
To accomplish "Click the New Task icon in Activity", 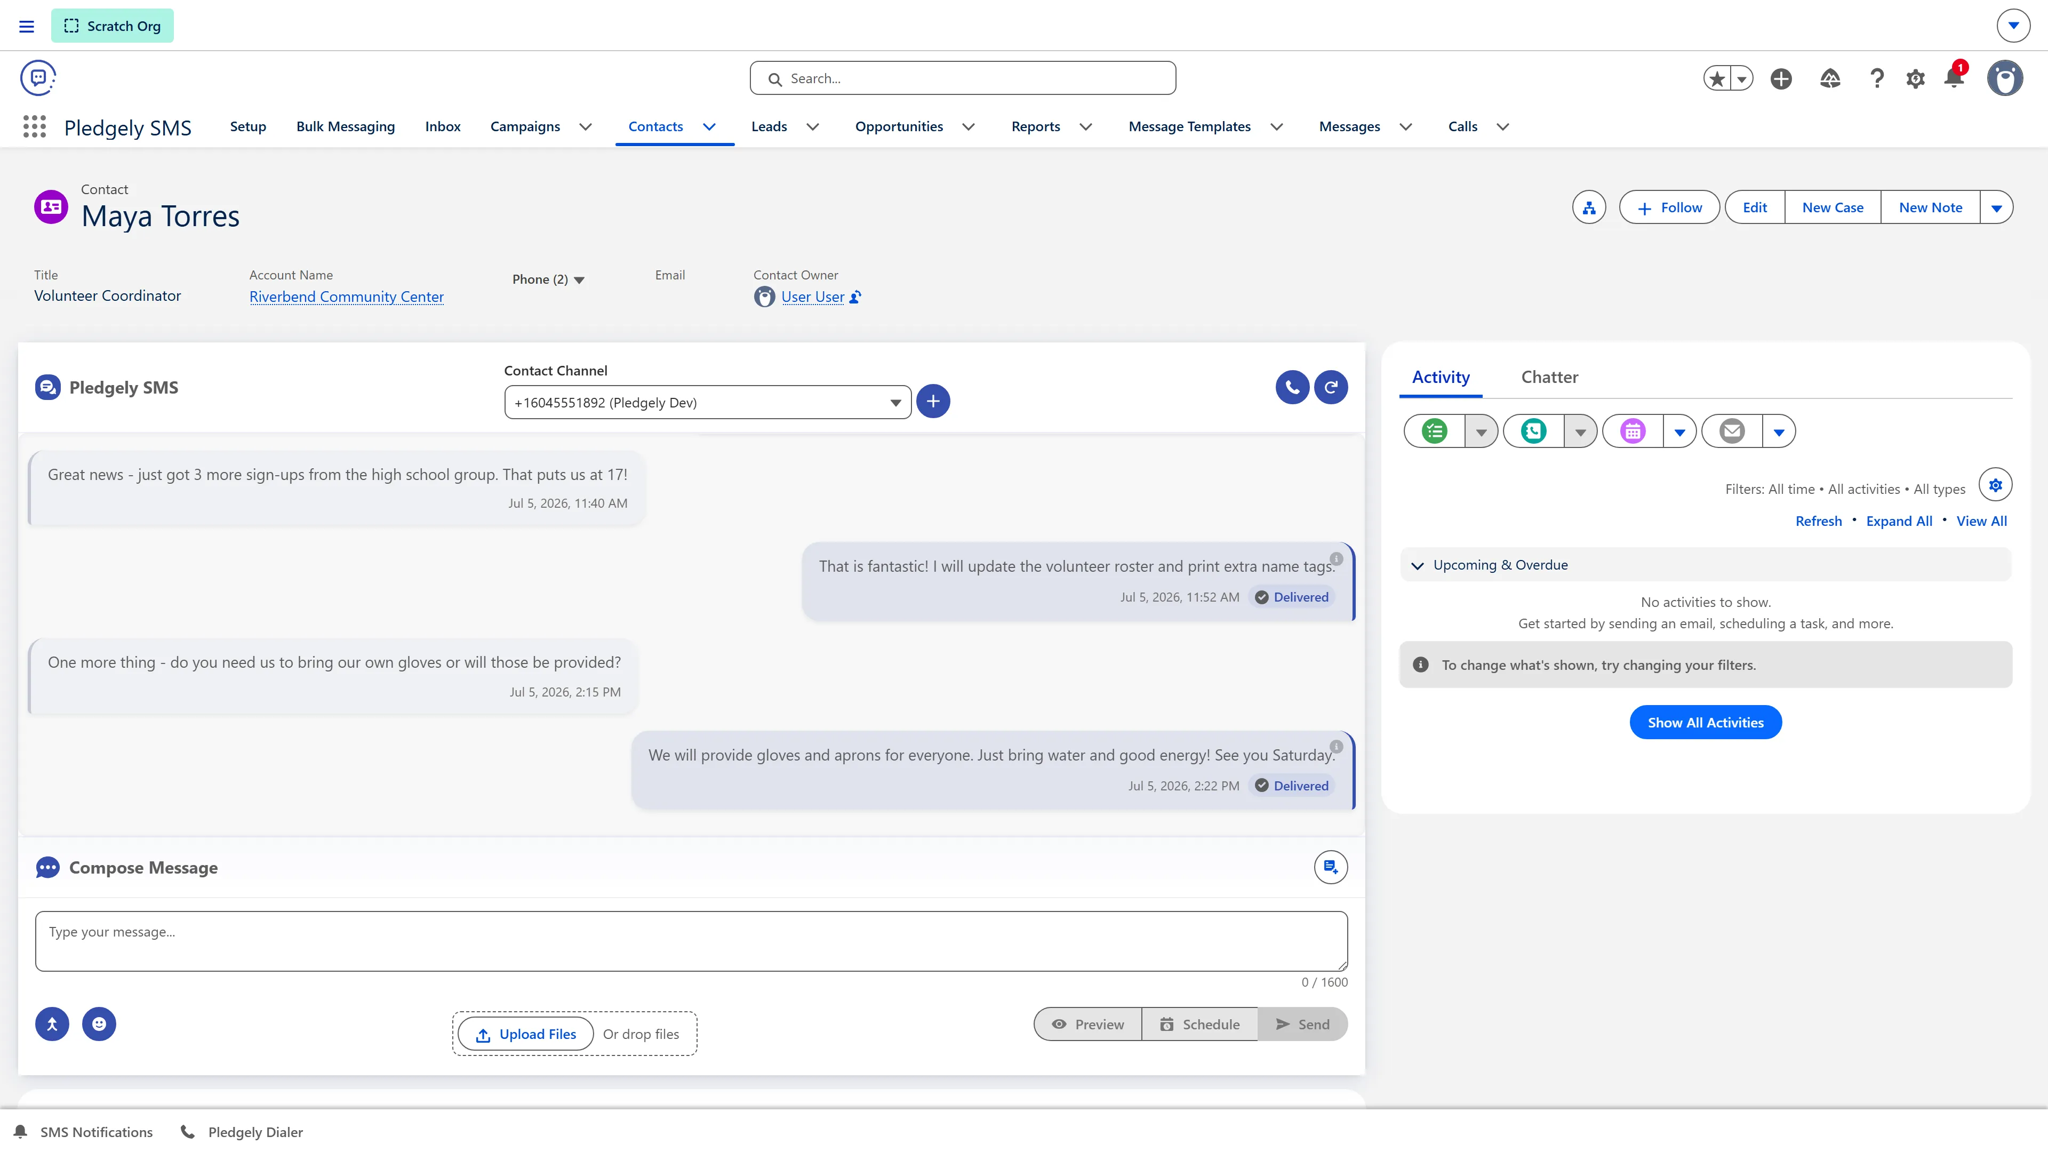I will tap(1434, 431).
